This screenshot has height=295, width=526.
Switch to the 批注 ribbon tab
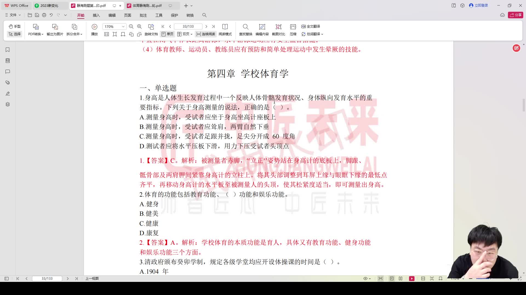click(x=143, y=15)
